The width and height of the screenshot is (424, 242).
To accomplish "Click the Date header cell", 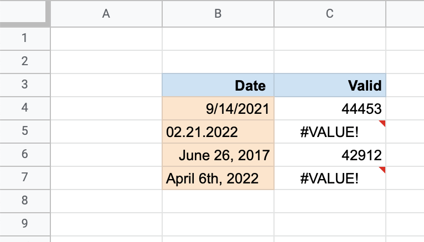I will tap(218, 85).
